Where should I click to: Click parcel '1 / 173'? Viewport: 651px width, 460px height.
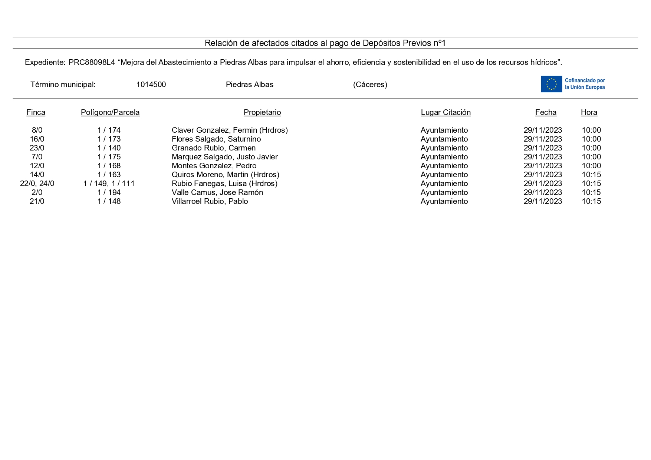tap(109, 139)
